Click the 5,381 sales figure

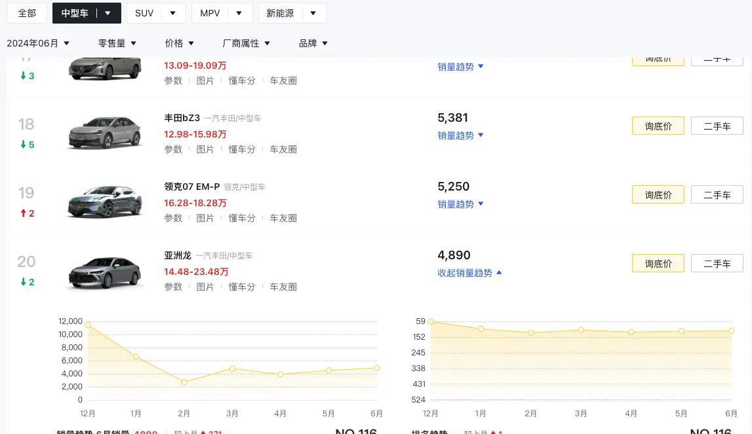point(453,118)
